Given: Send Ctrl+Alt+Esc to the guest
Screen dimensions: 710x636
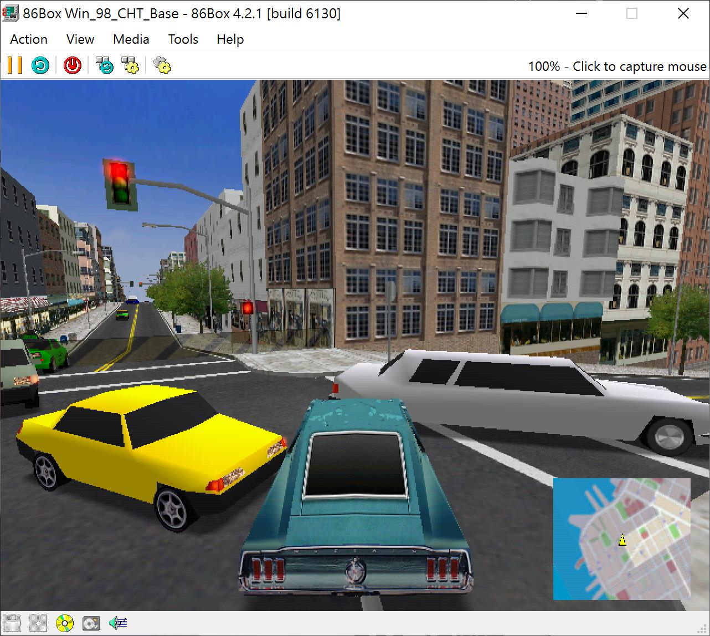Looking at the screenshot, I should (x=130, y=65).
